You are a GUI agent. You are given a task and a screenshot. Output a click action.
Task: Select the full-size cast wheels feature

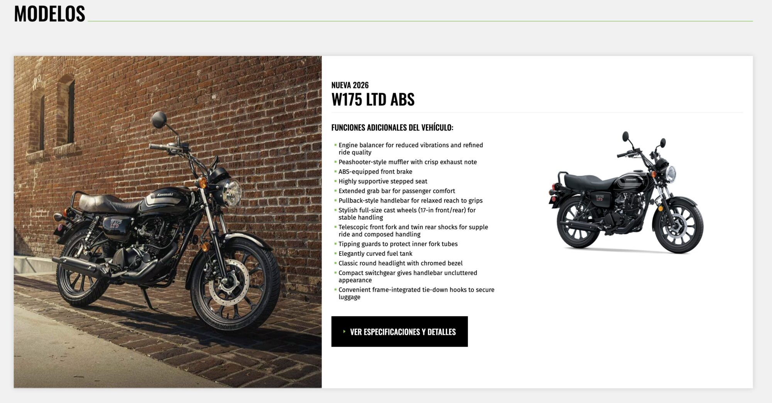click(x=407, y=214)
